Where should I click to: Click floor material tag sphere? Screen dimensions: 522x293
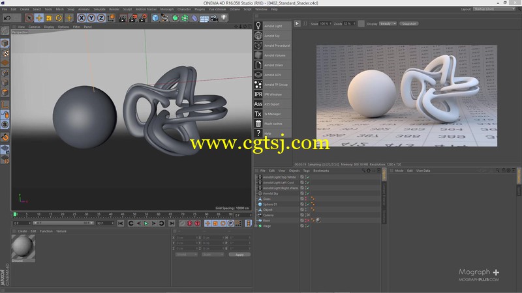click(x=318, y=220)
